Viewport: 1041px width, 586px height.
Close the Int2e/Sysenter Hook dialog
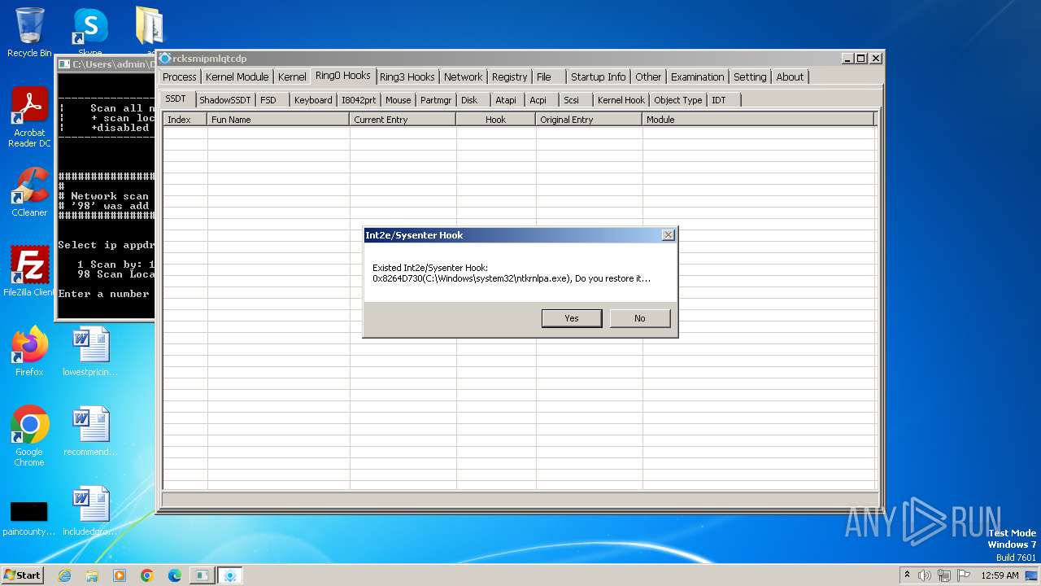[x=668, y=235]
